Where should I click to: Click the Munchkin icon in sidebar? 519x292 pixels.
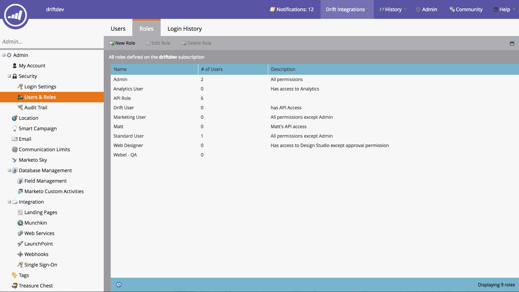click(x=20, y=223)
